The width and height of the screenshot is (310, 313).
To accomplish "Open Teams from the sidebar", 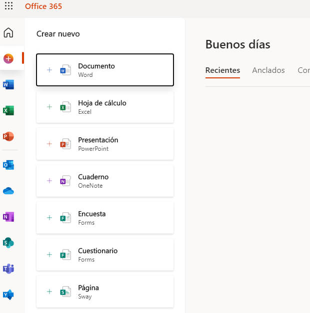I will [8, 269].
